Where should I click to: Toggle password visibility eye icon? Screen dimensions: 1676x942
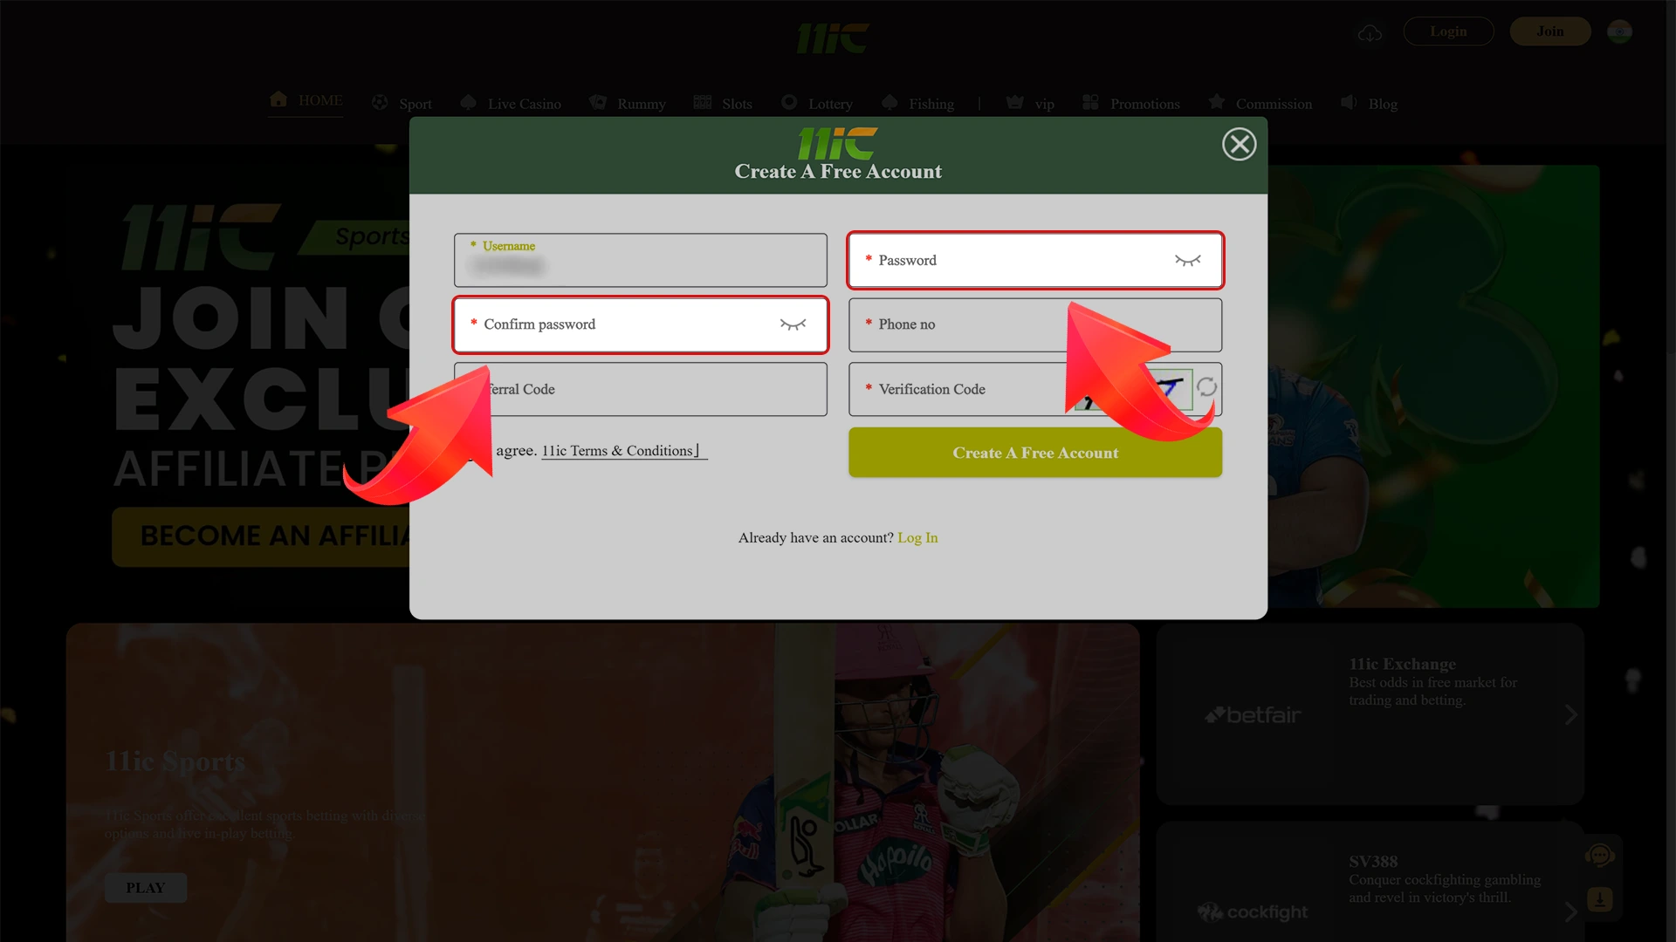point(1188,260)
